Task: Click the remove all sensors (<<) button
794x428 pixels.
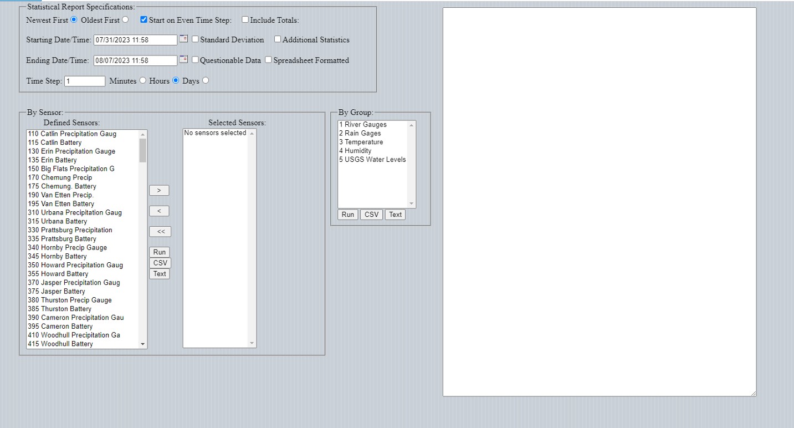Action: click(160, 231)
